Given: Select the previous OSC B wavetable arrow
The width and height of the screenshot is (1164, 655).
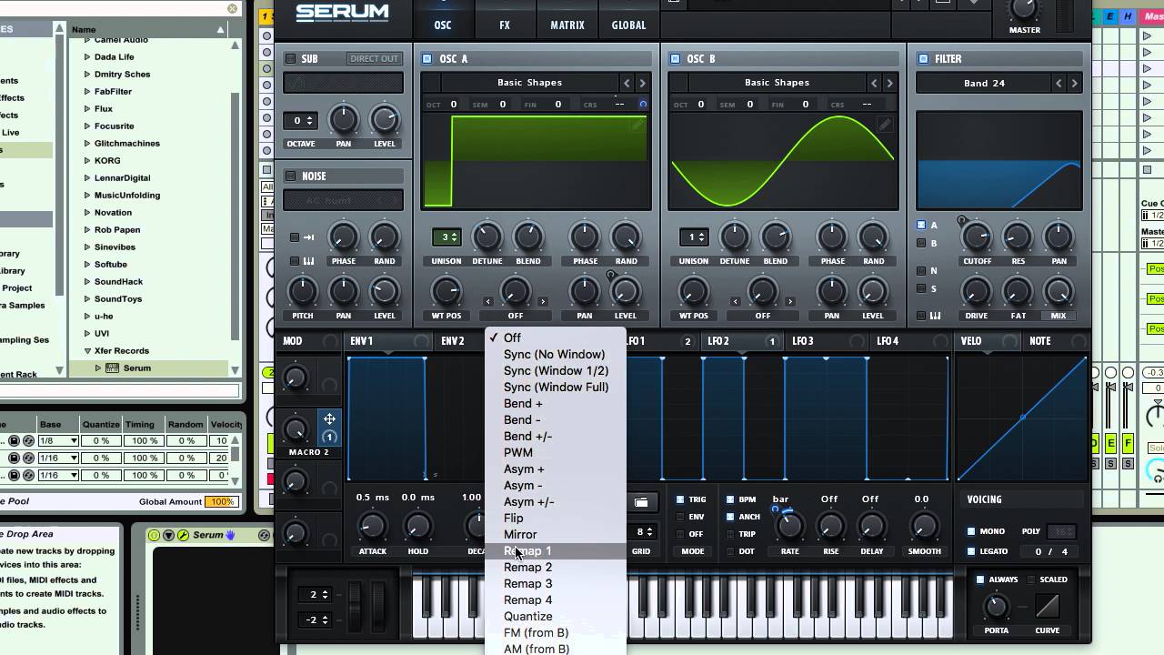Looking at the screenshot, I should [875, 83].
